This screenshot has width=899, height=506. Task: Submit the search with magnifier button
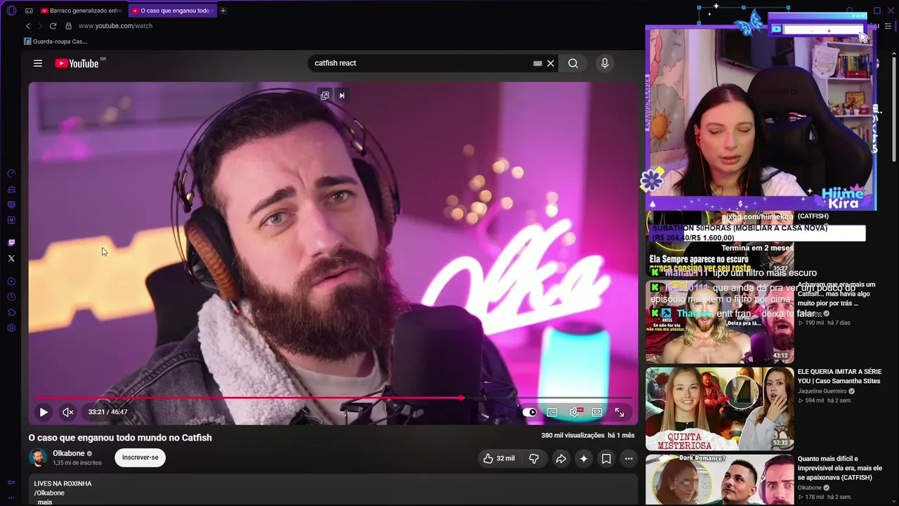coord(573,63)
